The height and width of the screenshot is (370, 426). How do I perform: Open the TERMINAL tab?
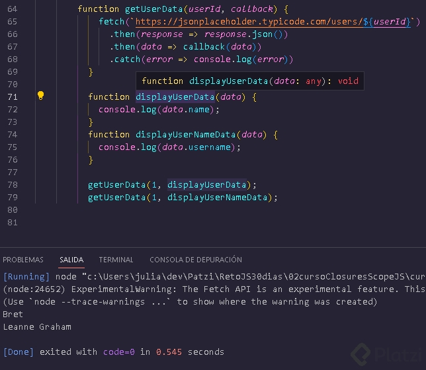[116, 260]
